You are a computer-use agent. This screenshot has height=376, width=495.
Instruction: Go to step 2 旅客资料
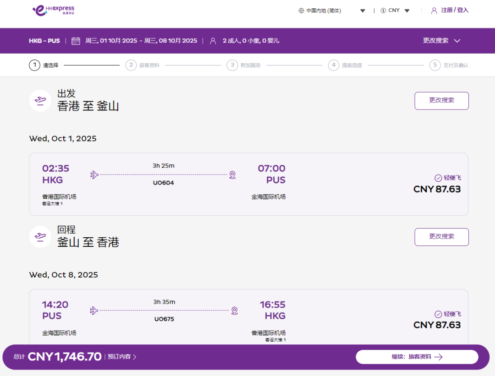pyautogui.click(x=143, y=65)
